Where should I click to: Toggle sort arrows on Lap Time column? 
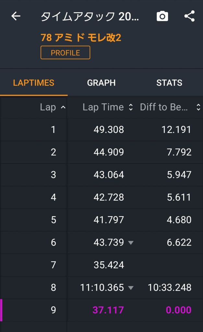pyautogui.click(x=131, y=107)
